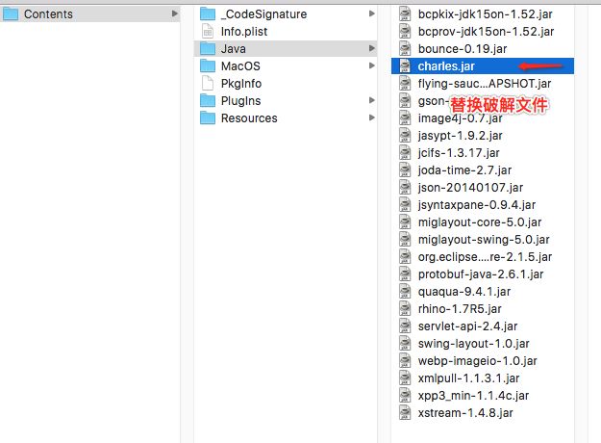The image size is (601, 443).
Task: Select miglayout-swing-5.0.jar file name
Action: point(484,239)
